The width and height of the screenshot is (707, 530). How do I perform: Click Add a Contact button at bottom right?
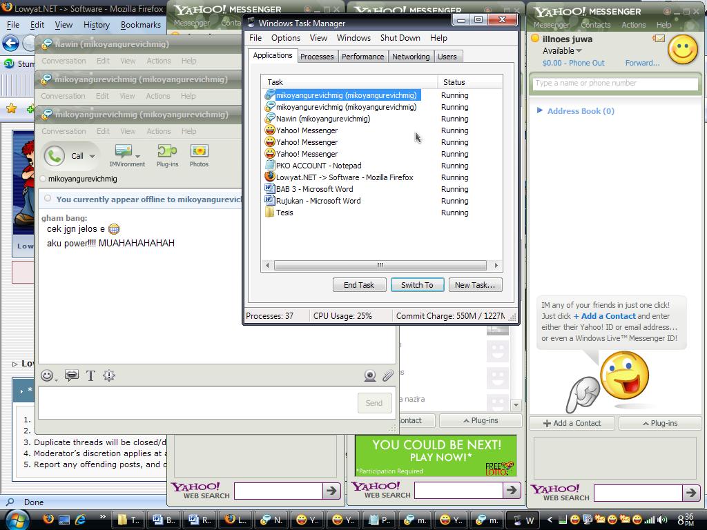(572, 423)
